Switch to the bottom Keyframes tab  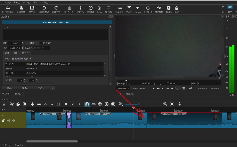(x=6, y=145)
